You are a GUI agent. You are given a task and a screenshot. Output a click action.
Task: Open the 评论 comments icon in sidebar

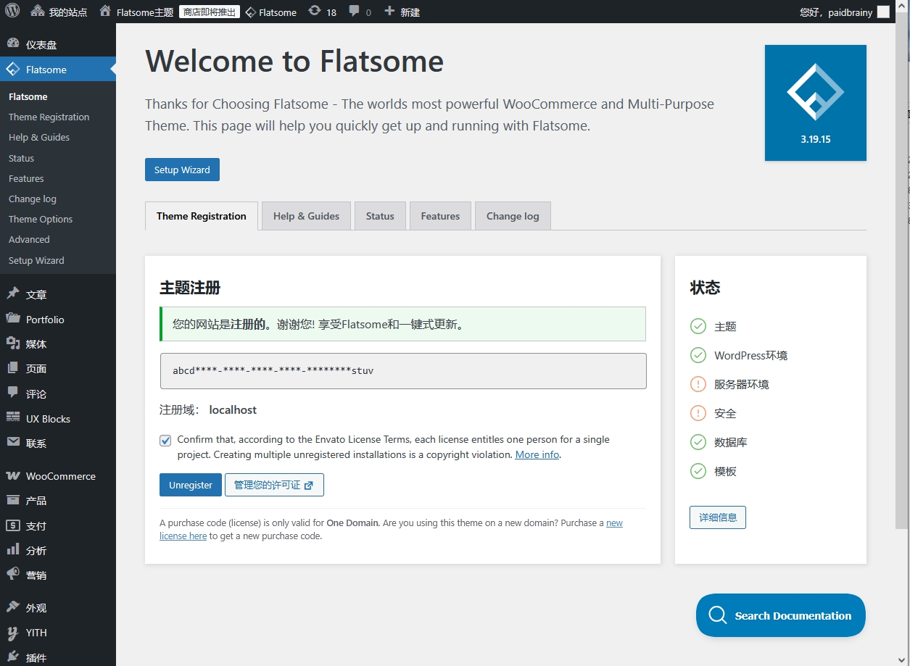13,393
